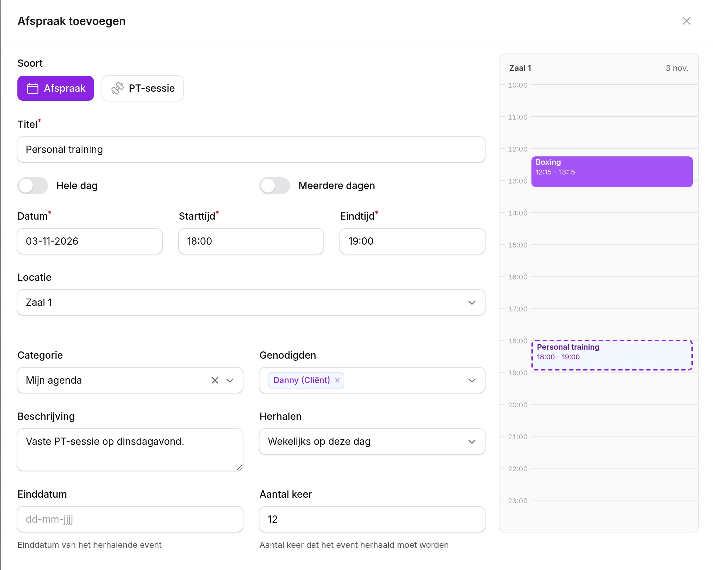Image resolution: width=713 pixels, height=570 pixels.
Task: Click the Einddatum date field
Action: [x=130, y=519]
